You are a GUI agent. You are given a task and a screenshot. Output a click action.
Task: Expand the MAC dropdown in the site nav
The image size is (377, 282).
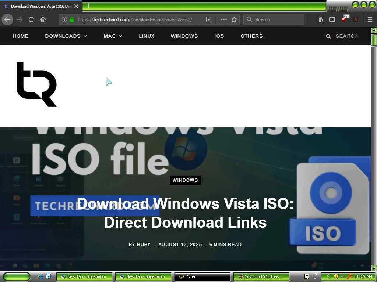113,36
